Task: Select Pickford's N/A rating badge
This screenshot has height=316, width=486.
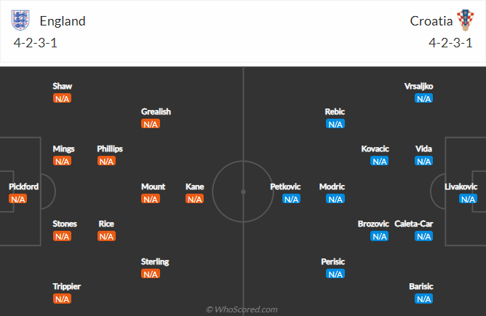Action: click(x=18, y=199)
